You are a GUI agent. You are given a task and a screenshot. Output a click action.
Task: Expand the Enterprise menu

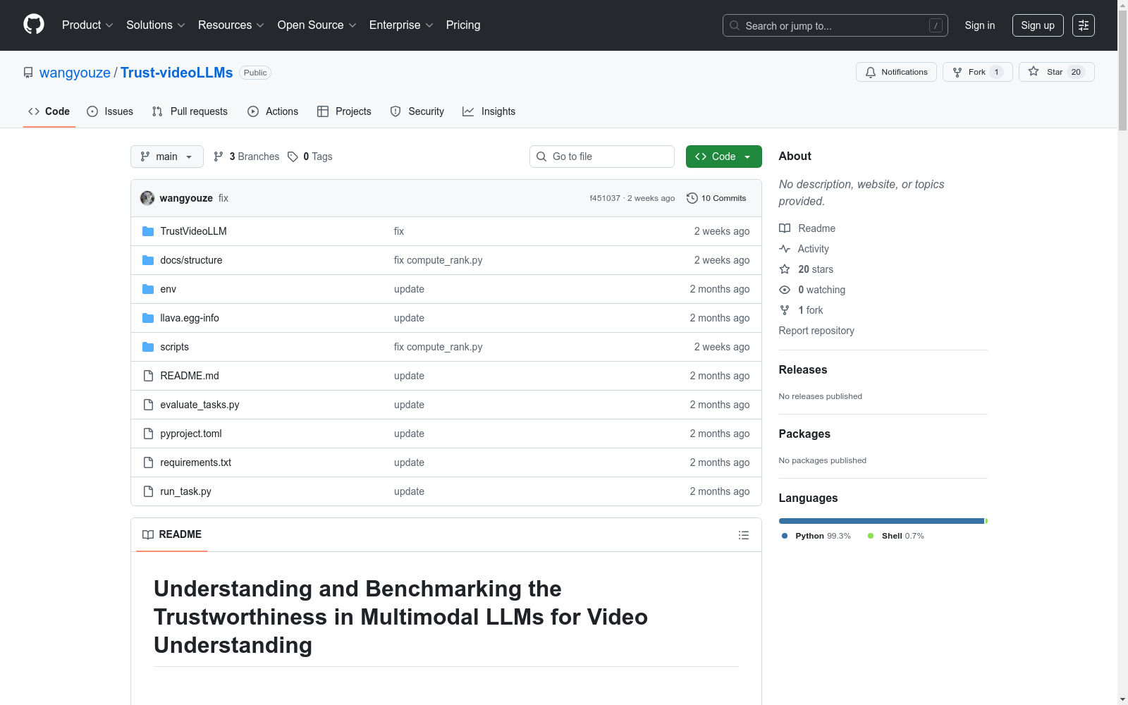pyautogui.click(x=401, y=25)
